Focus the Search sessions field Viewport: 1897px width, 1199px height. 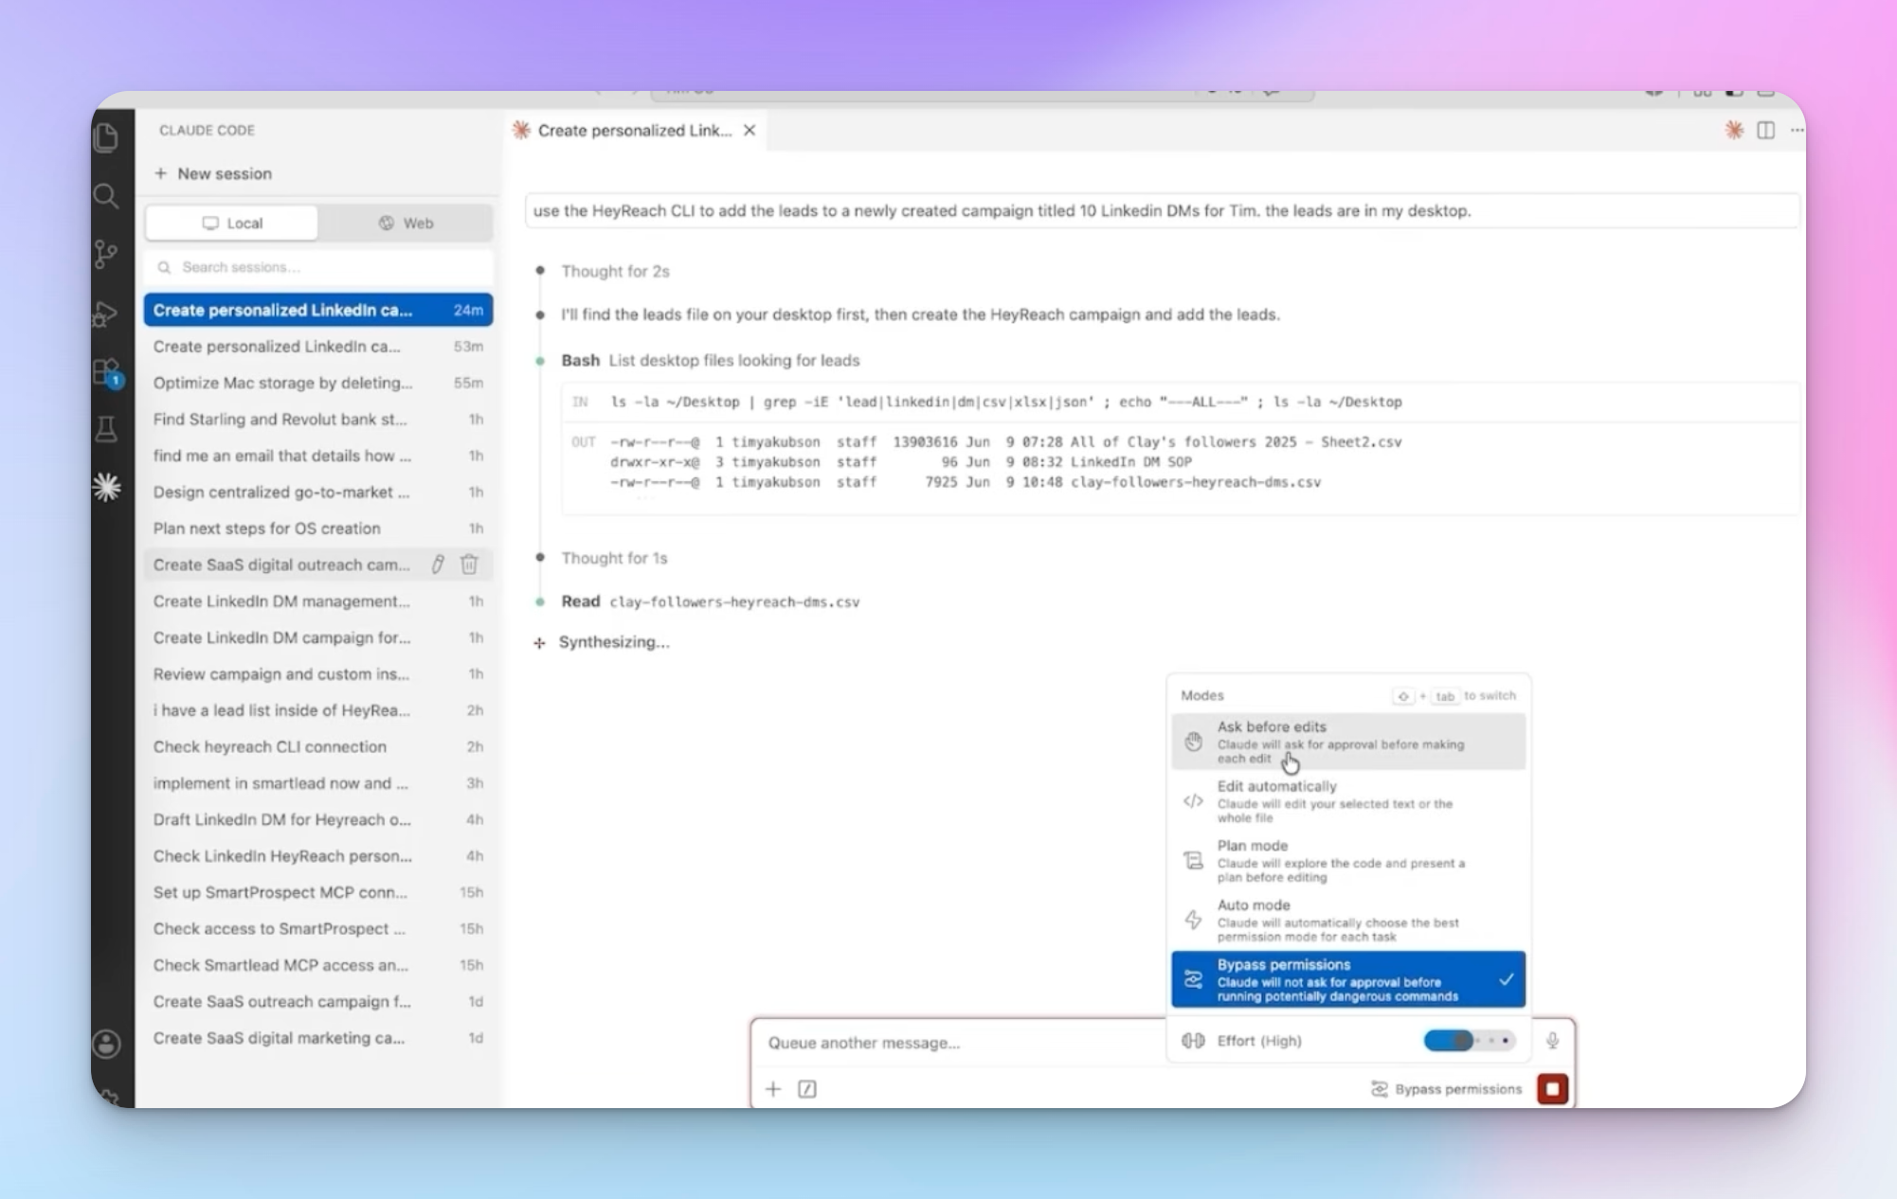[x=319, y=267]
